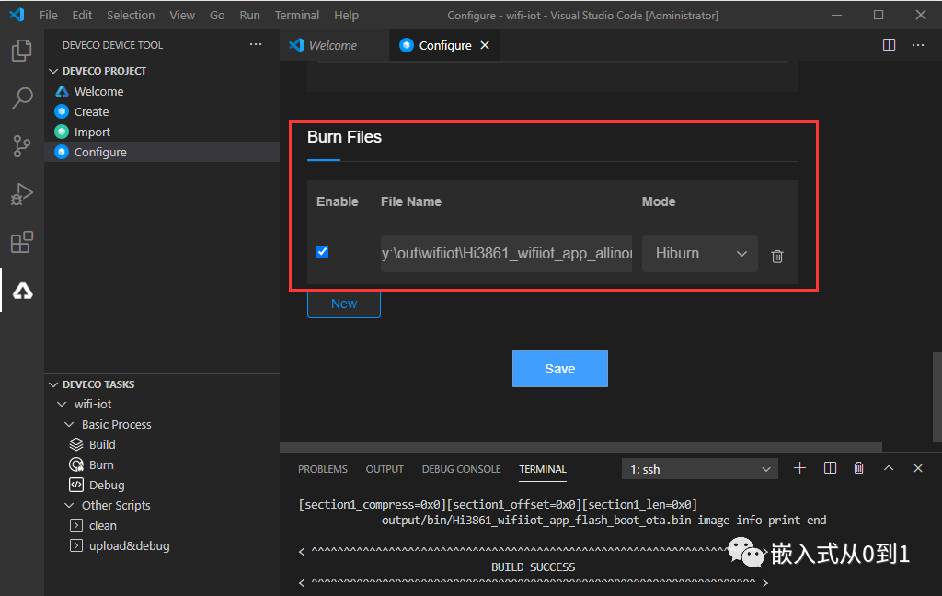The height and width of the screenshot is (596, 942).
Task: Open the View menu
Action: point(181,15)
